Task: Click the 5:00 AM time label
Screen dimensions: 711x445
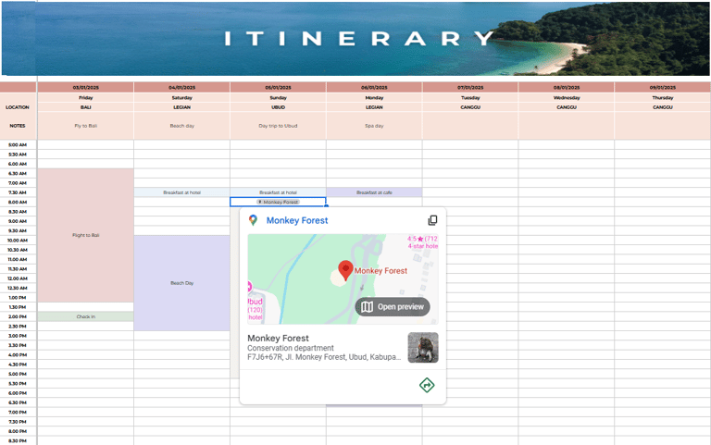Action: coord(18,145)
